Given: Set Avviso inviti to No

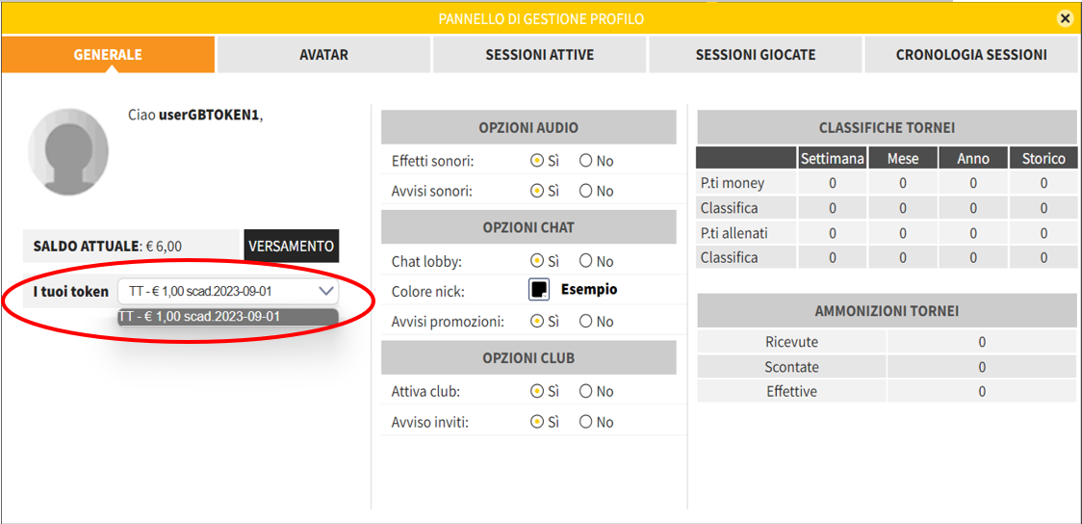Looking at the screenshot, I should pyautogui.click(x=585, y=422).
